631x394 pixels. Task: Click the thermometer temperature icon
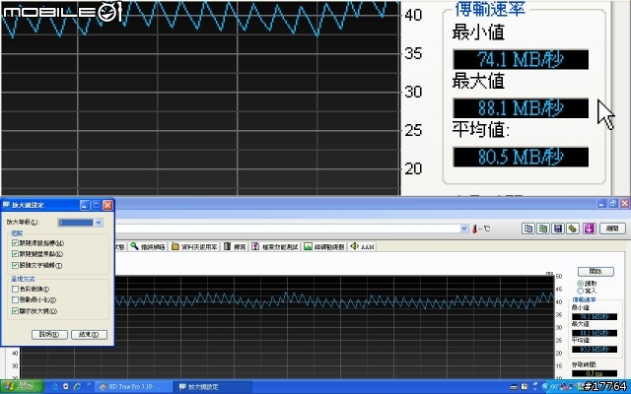tap(475, 229)
